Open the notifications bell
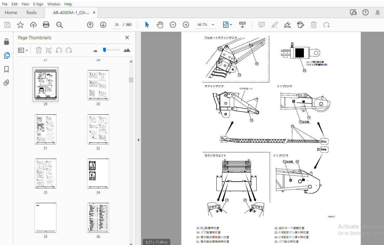The width and height of the screenshot is (384, 245). click(x=377, y=12)
